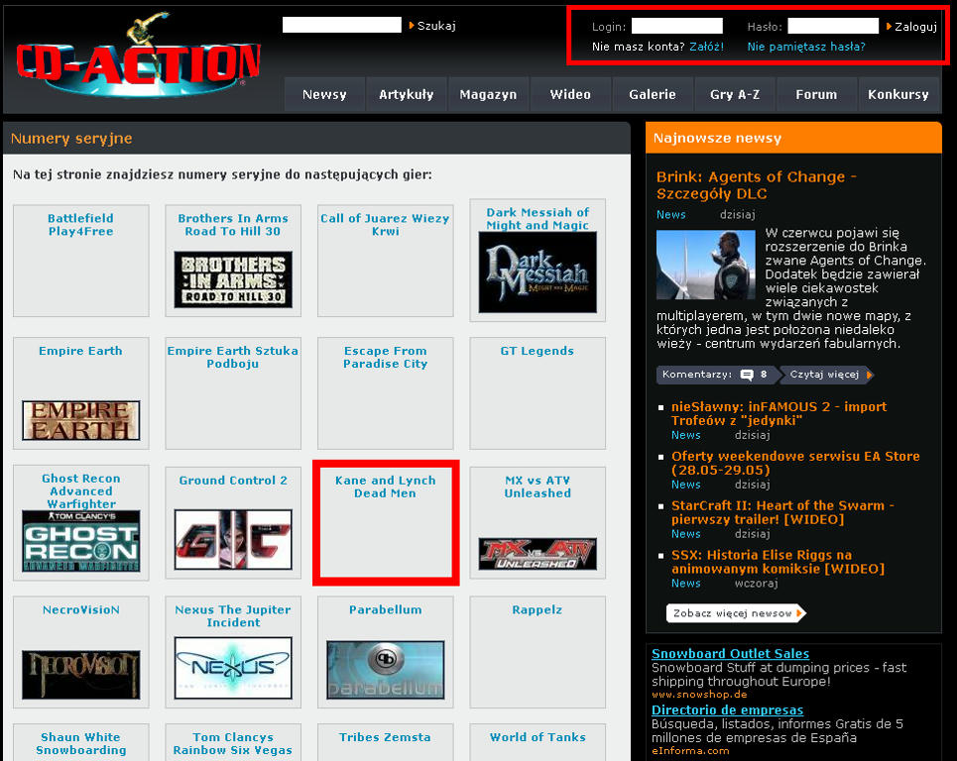
Task: Click the News category under Brink headline
Action: click(x=670, y=215)
